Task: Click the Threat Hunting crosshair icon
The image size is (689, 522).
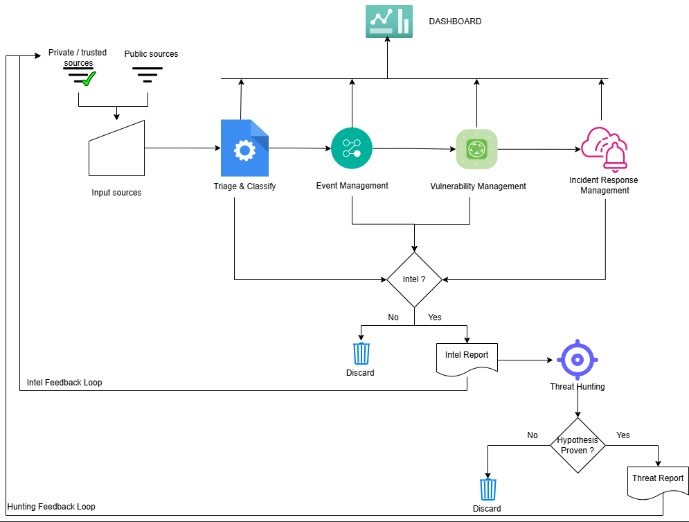Action: (577, 360)
